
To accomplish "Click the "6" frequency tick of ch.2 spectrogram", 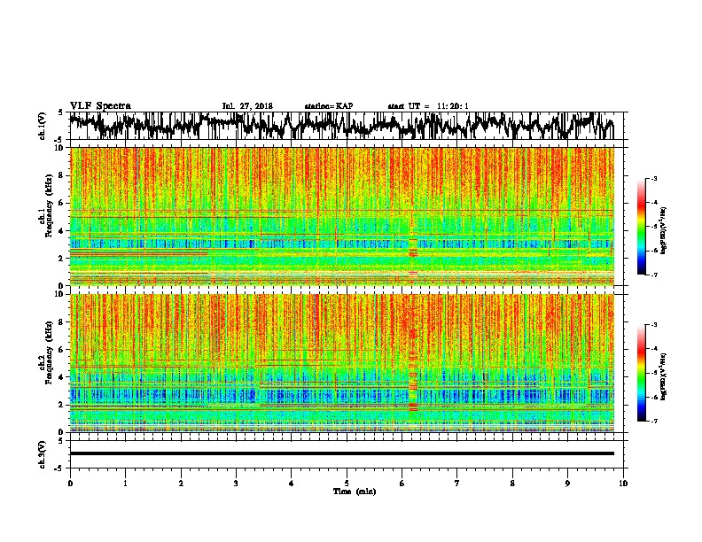I will pos(63,349).
